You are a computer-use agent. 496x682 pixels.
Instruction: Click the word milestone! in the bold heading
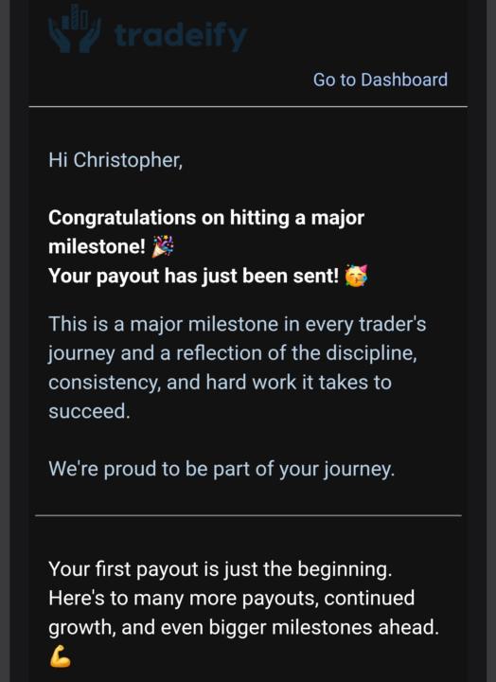click(97, 246)
